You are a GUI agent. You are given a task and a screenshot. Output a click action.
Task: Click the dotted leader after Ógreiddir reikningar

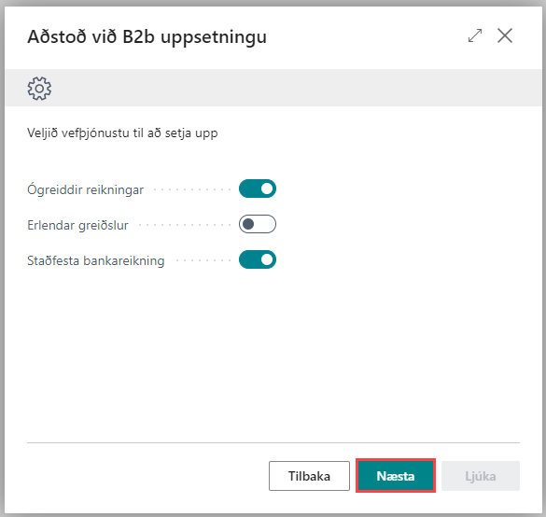pyautogui.click(x=192, y=190)
